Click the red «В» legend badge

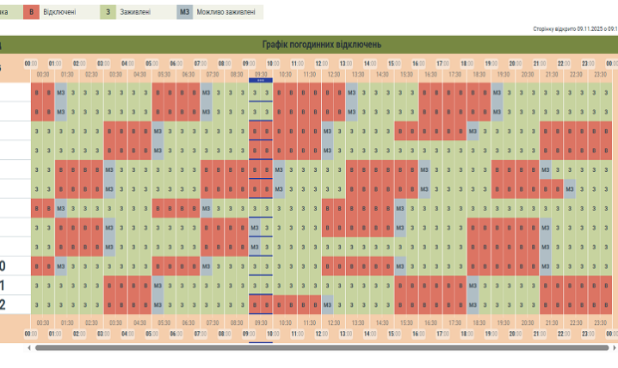click(x=32, y=12)
